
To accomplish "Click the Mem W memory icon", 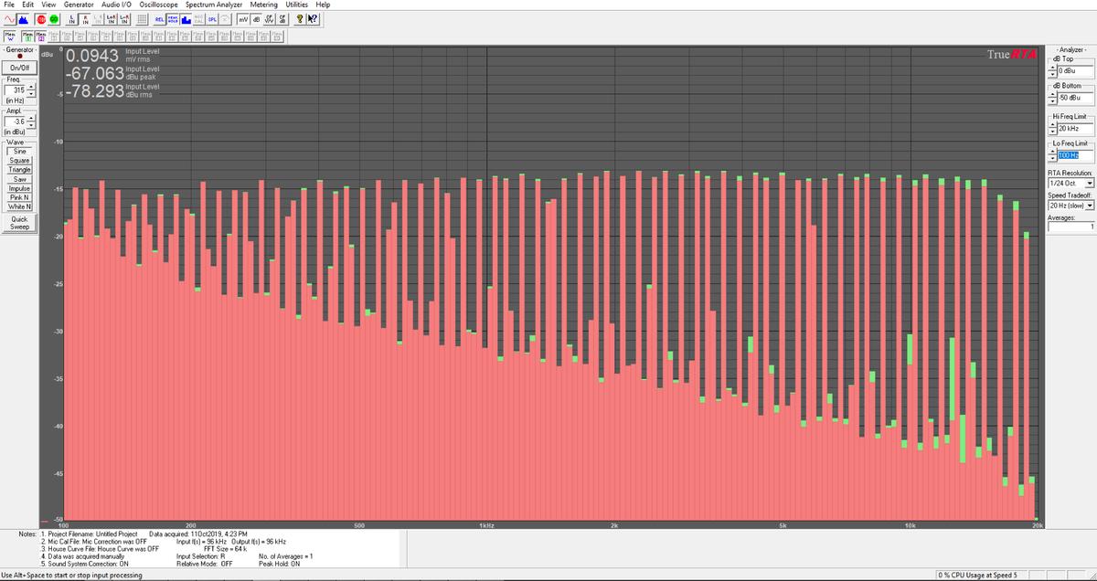I will [x=10, y=36].
